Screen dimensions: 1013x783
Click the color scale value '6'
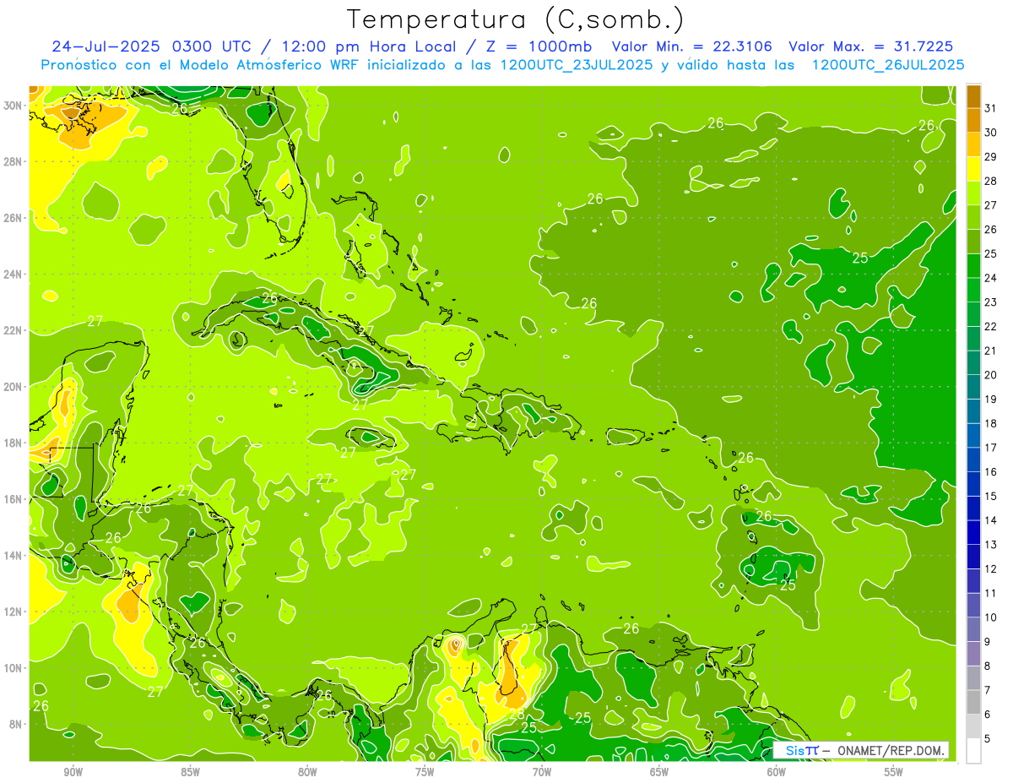pyautogui.click(x=988, y=715)
